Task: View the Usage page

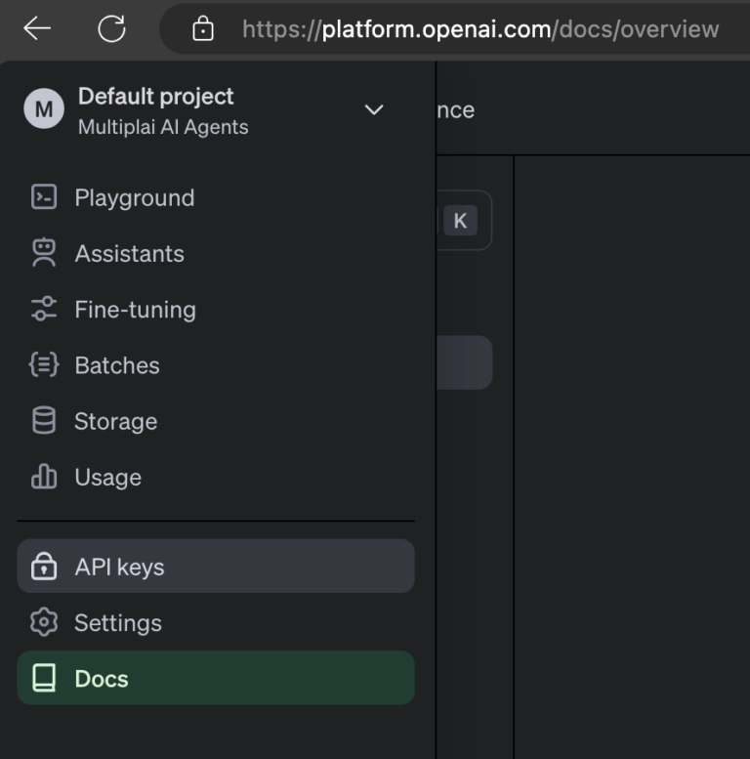Action: (216, 478)
